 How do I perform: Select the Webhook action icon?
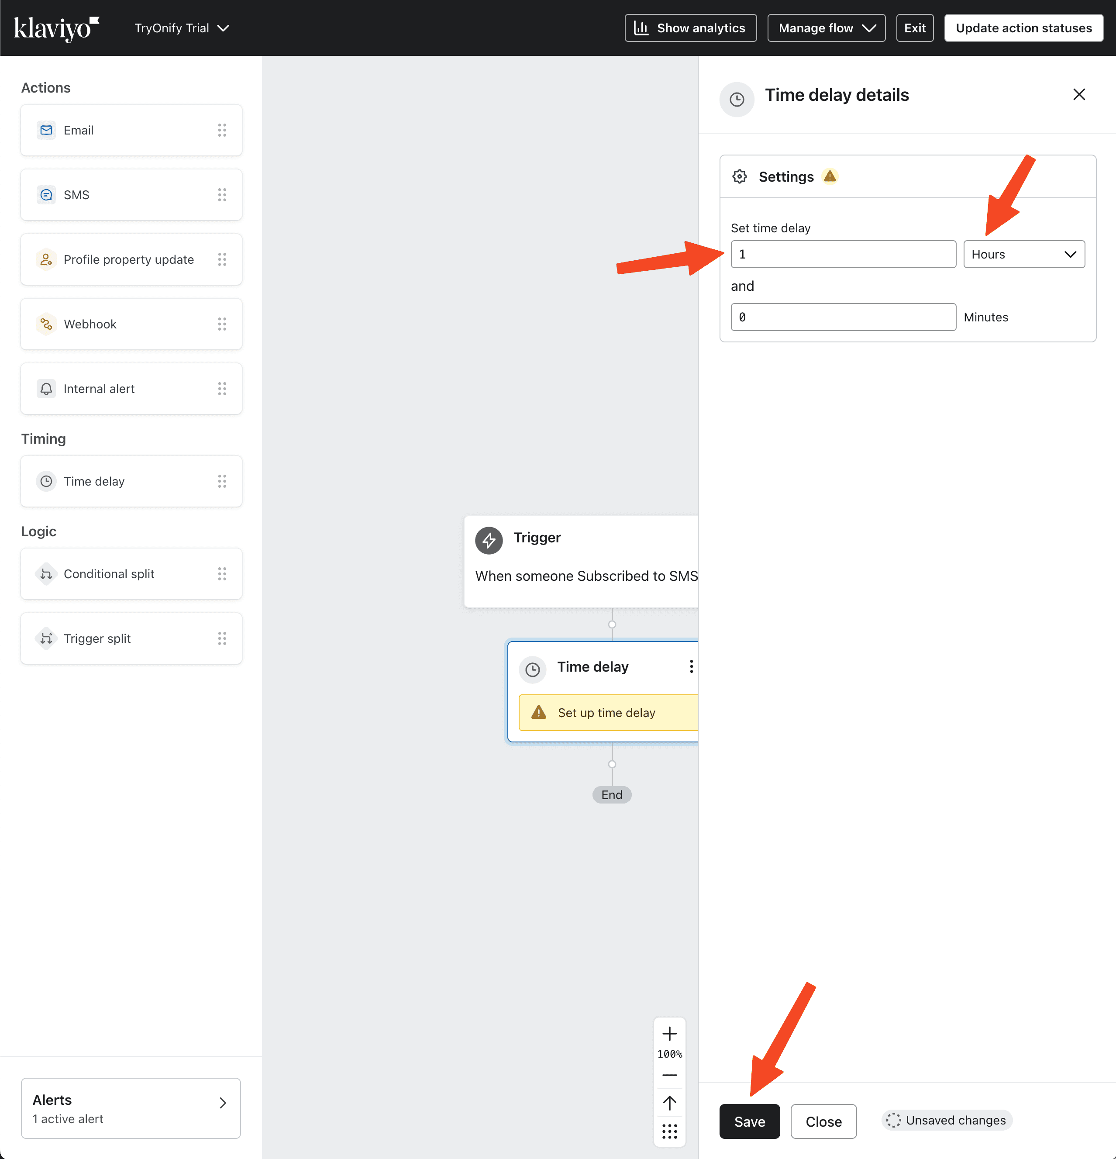click(46, 324)
